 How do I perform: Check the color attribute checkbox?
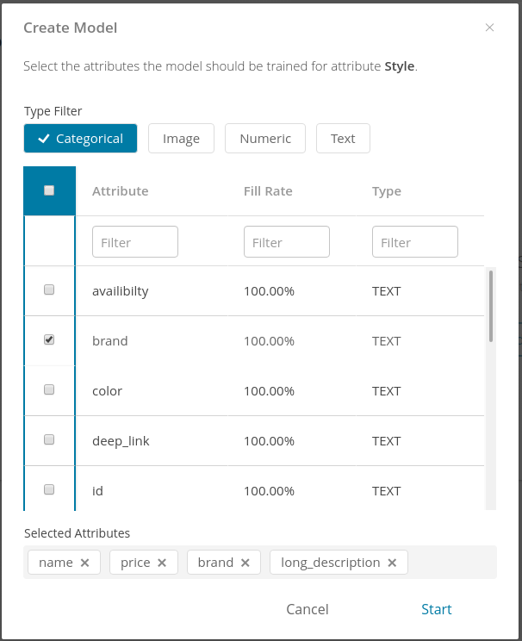[49, 389]
